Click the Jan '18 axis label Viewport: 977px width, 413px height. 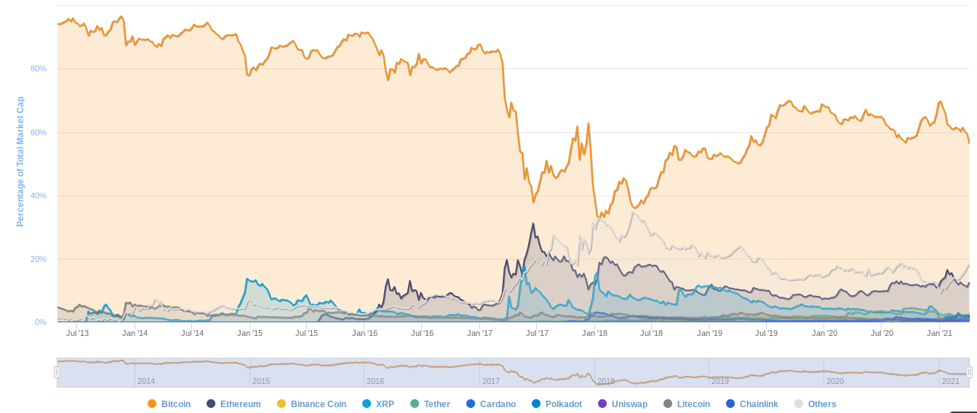(x=594, y=333)
